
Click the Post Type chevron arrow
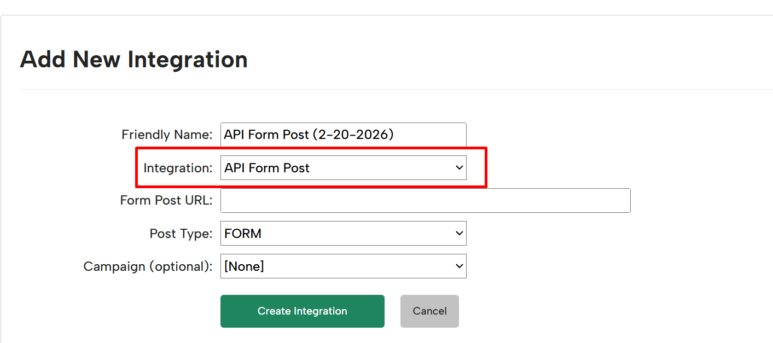[459, 234]
